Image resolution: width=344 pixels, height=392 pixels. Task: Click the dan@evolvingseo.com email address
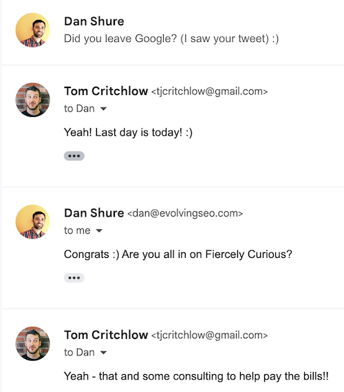[185, 213]
